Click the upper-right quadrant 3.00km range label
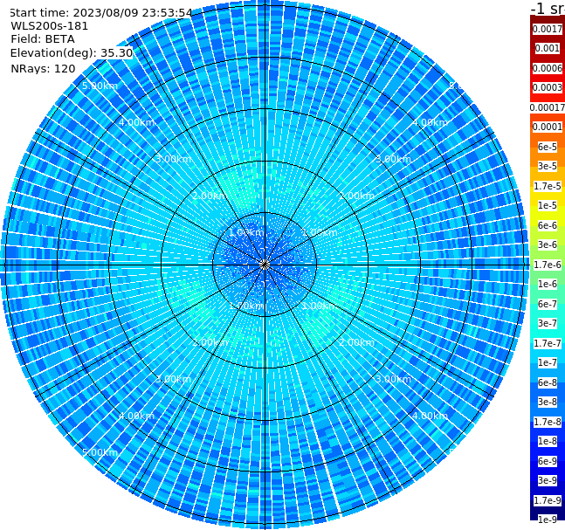The image size is (565, 530). tap(393, 159)
